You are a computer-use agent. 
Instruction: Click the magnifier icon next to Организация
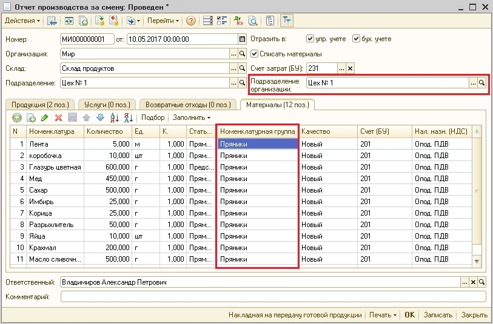click(x=242, y=54)
